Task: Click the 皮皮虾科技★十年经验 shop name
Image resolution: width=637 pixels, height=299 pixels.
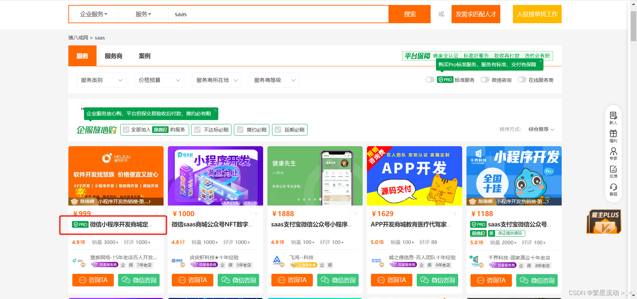Action: (214, 257)
